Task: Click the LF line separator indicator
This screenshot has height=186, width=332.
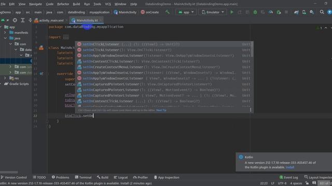Action: [x=272, y=183]
